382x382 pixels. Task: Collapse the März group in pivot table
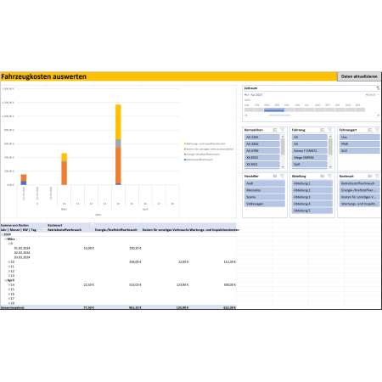click(x=6, y=239)
